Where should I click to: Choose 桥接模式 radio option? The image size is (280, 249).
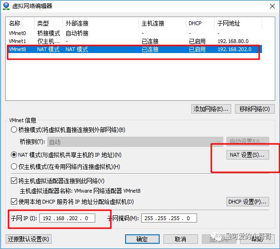(x=14, y=130)
